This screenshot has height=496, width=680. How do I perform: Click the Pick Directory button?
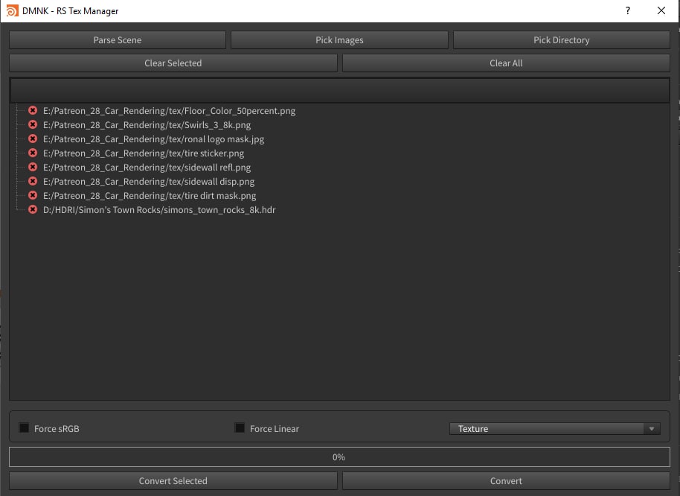[x=562, y=40]
